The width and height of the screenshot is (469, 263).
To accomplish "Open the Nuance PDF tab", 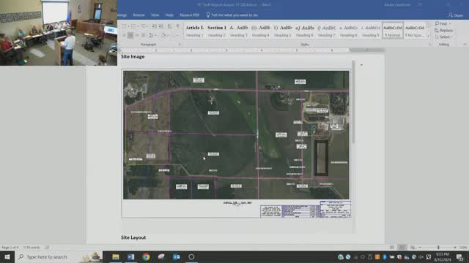I will coord(189,15).
